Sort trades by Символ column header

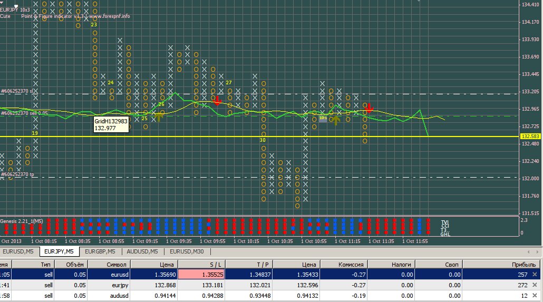(109, 264)
